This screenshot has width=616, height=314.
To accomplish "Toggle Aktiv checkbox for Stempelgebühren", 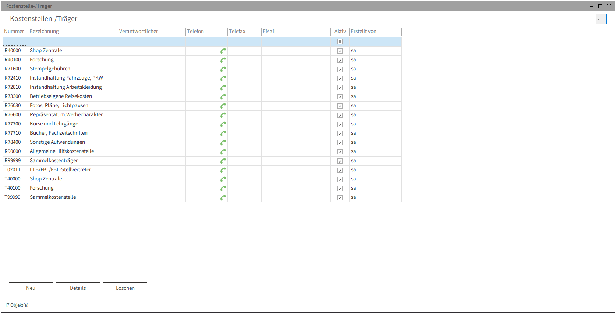I will 340,69.
